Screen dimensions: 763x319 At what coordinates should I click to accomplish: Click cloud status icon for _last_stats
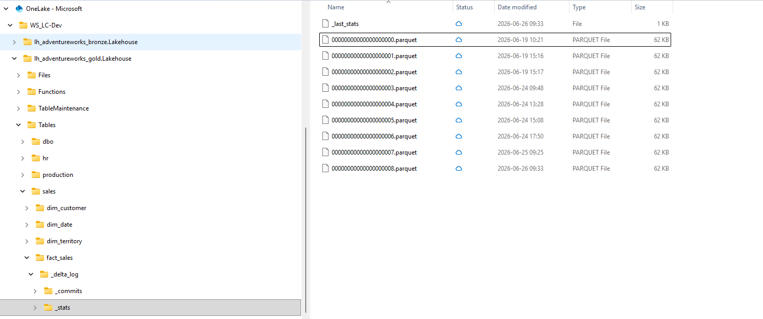coord(459,24)
